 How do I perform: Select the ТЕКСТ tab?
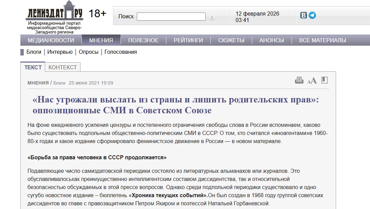pyautogui.click(x=33, y=67)
